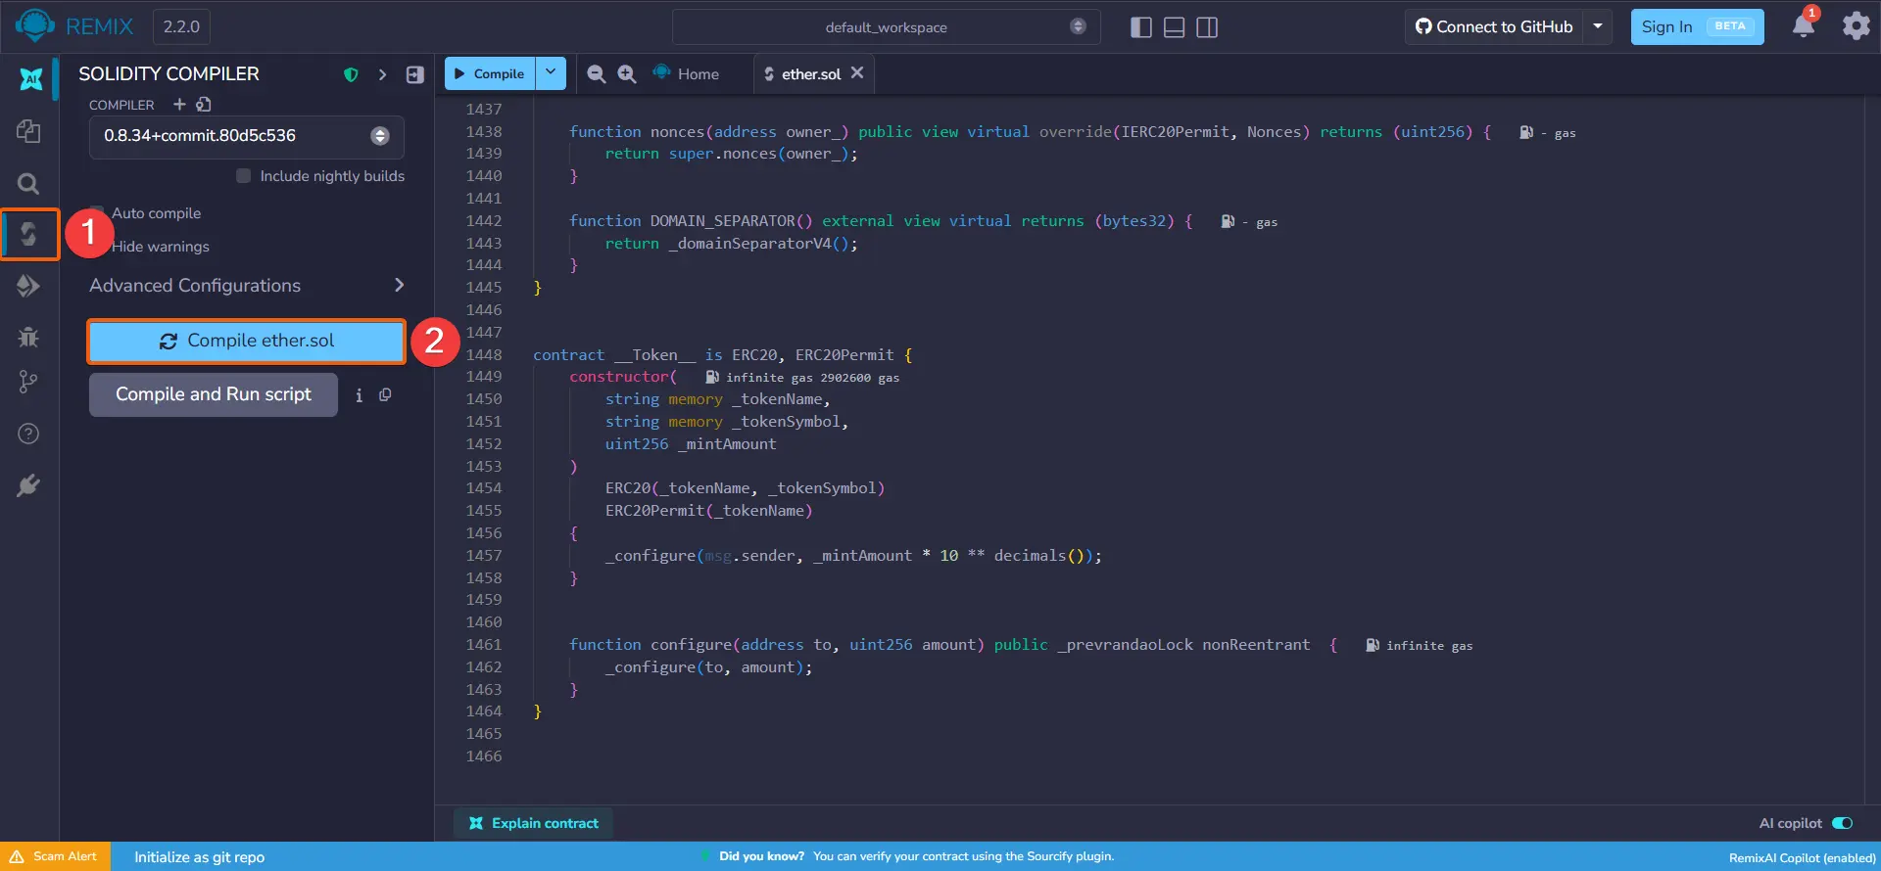Toggle the left side panel layout icon
Viewport: 1881px width, 871px height.
coord(1141,27)
